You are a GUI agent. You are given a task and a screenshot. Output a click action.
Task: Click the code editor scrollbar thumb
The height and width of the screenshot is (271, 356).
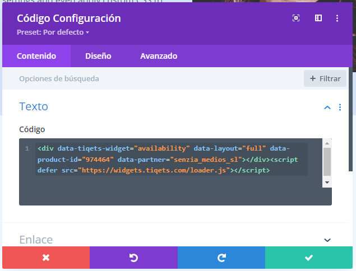[327, 162]
